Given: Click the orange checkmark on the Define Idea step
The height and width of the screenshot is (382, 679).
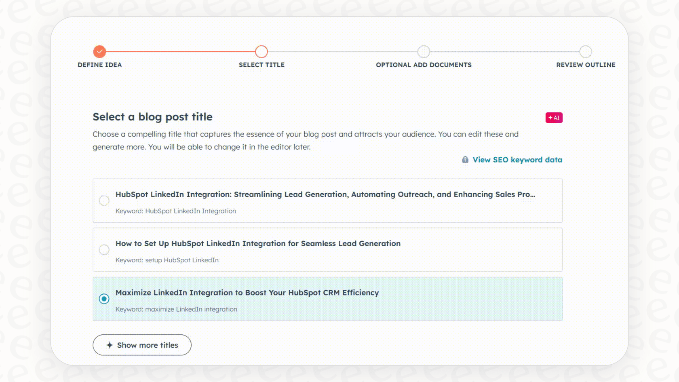Looking at the screenshot, I should tap(100, 52).
